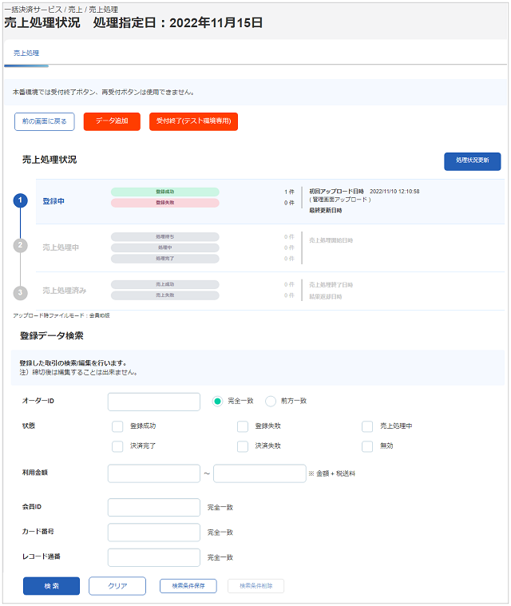This screenshot has height=606, width=511.
Task: Check the 登録失敗 checkbox
Action: click(x=243, y=426)
